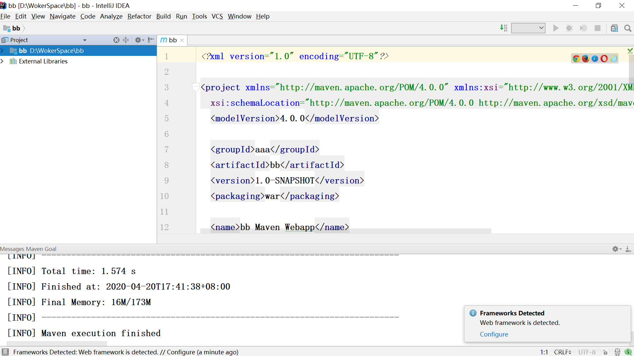Viewport: 634px width, 356px height.
Task: Click Configure link in Frameworks Detected popup
Action: (x=494, y=334)
